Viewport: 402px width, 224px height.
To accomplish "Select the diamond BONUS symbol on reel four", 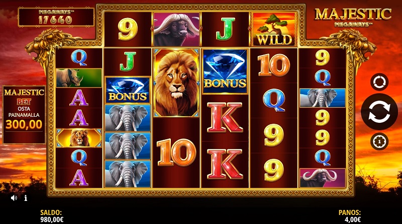I will tap(225, 71).
